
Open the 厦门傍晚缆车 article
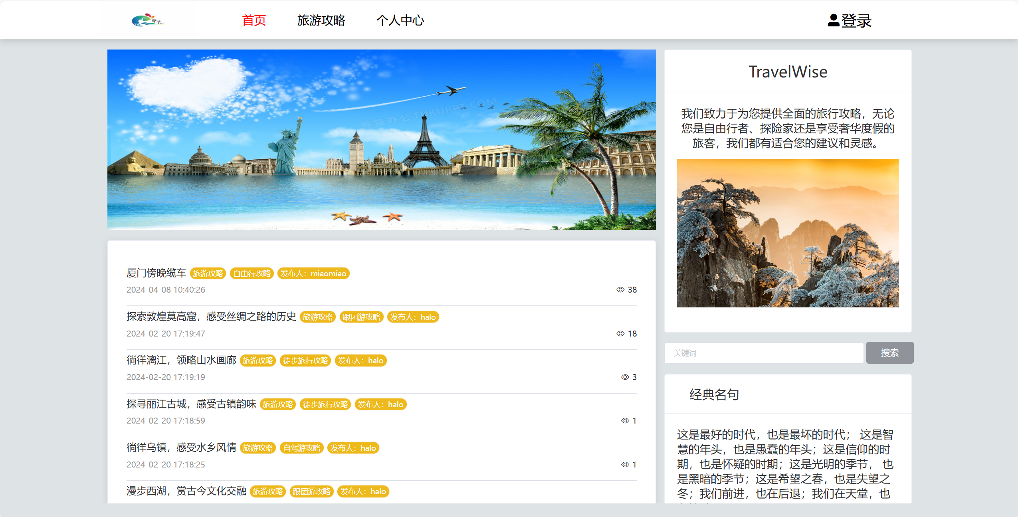(156, 273)
